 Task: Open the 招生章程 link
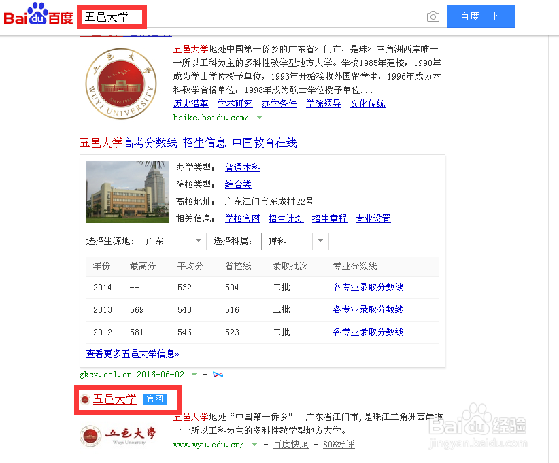(329, 218)
